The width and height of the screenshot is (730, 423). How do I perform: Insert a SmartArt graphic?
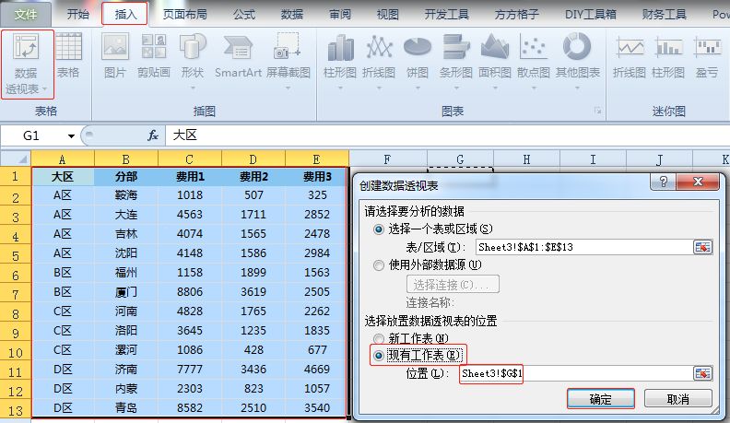[x=238, y=55]
